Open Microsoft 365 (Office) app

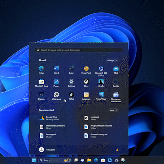pyautogui.click(x=101, y=71)
